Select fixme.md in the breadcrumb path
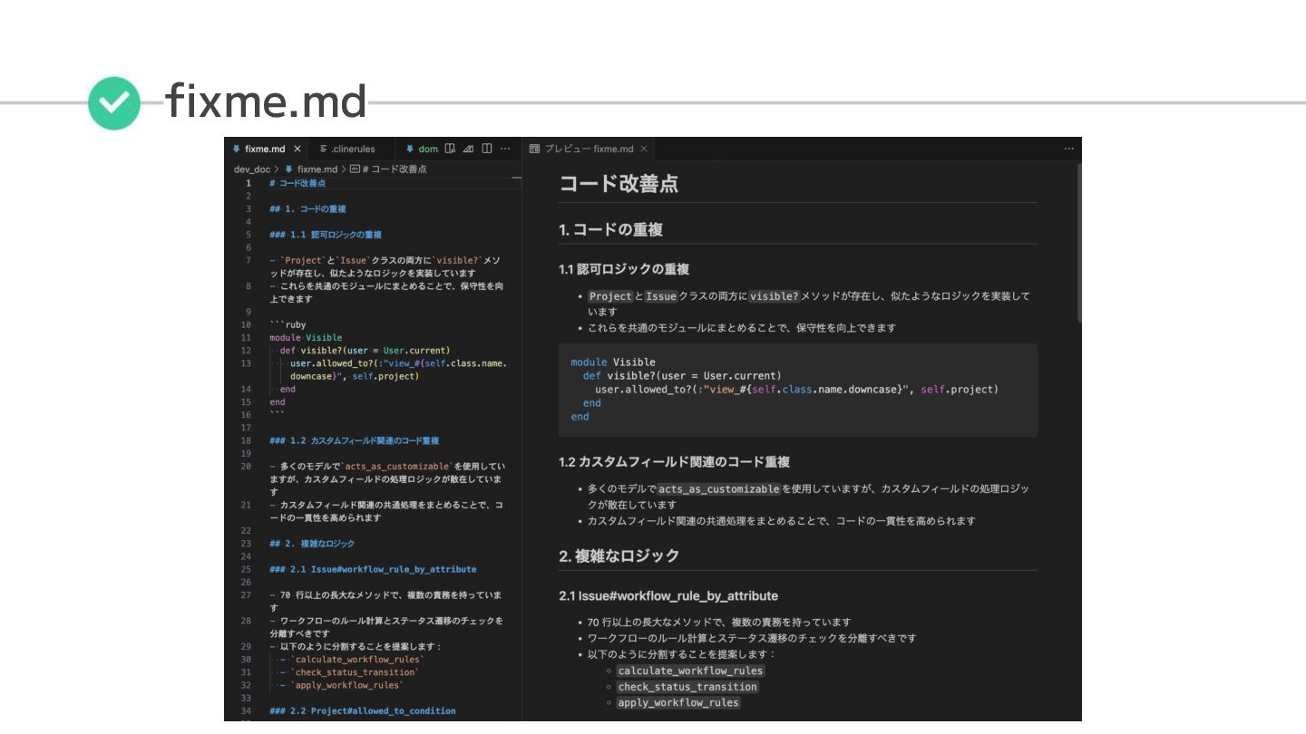1306x734 pixels. pyautogui.click(x=317, y=169)
